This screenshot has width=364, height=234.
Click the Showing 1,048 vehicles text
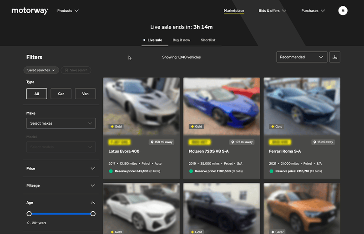(x=181, y=57)
